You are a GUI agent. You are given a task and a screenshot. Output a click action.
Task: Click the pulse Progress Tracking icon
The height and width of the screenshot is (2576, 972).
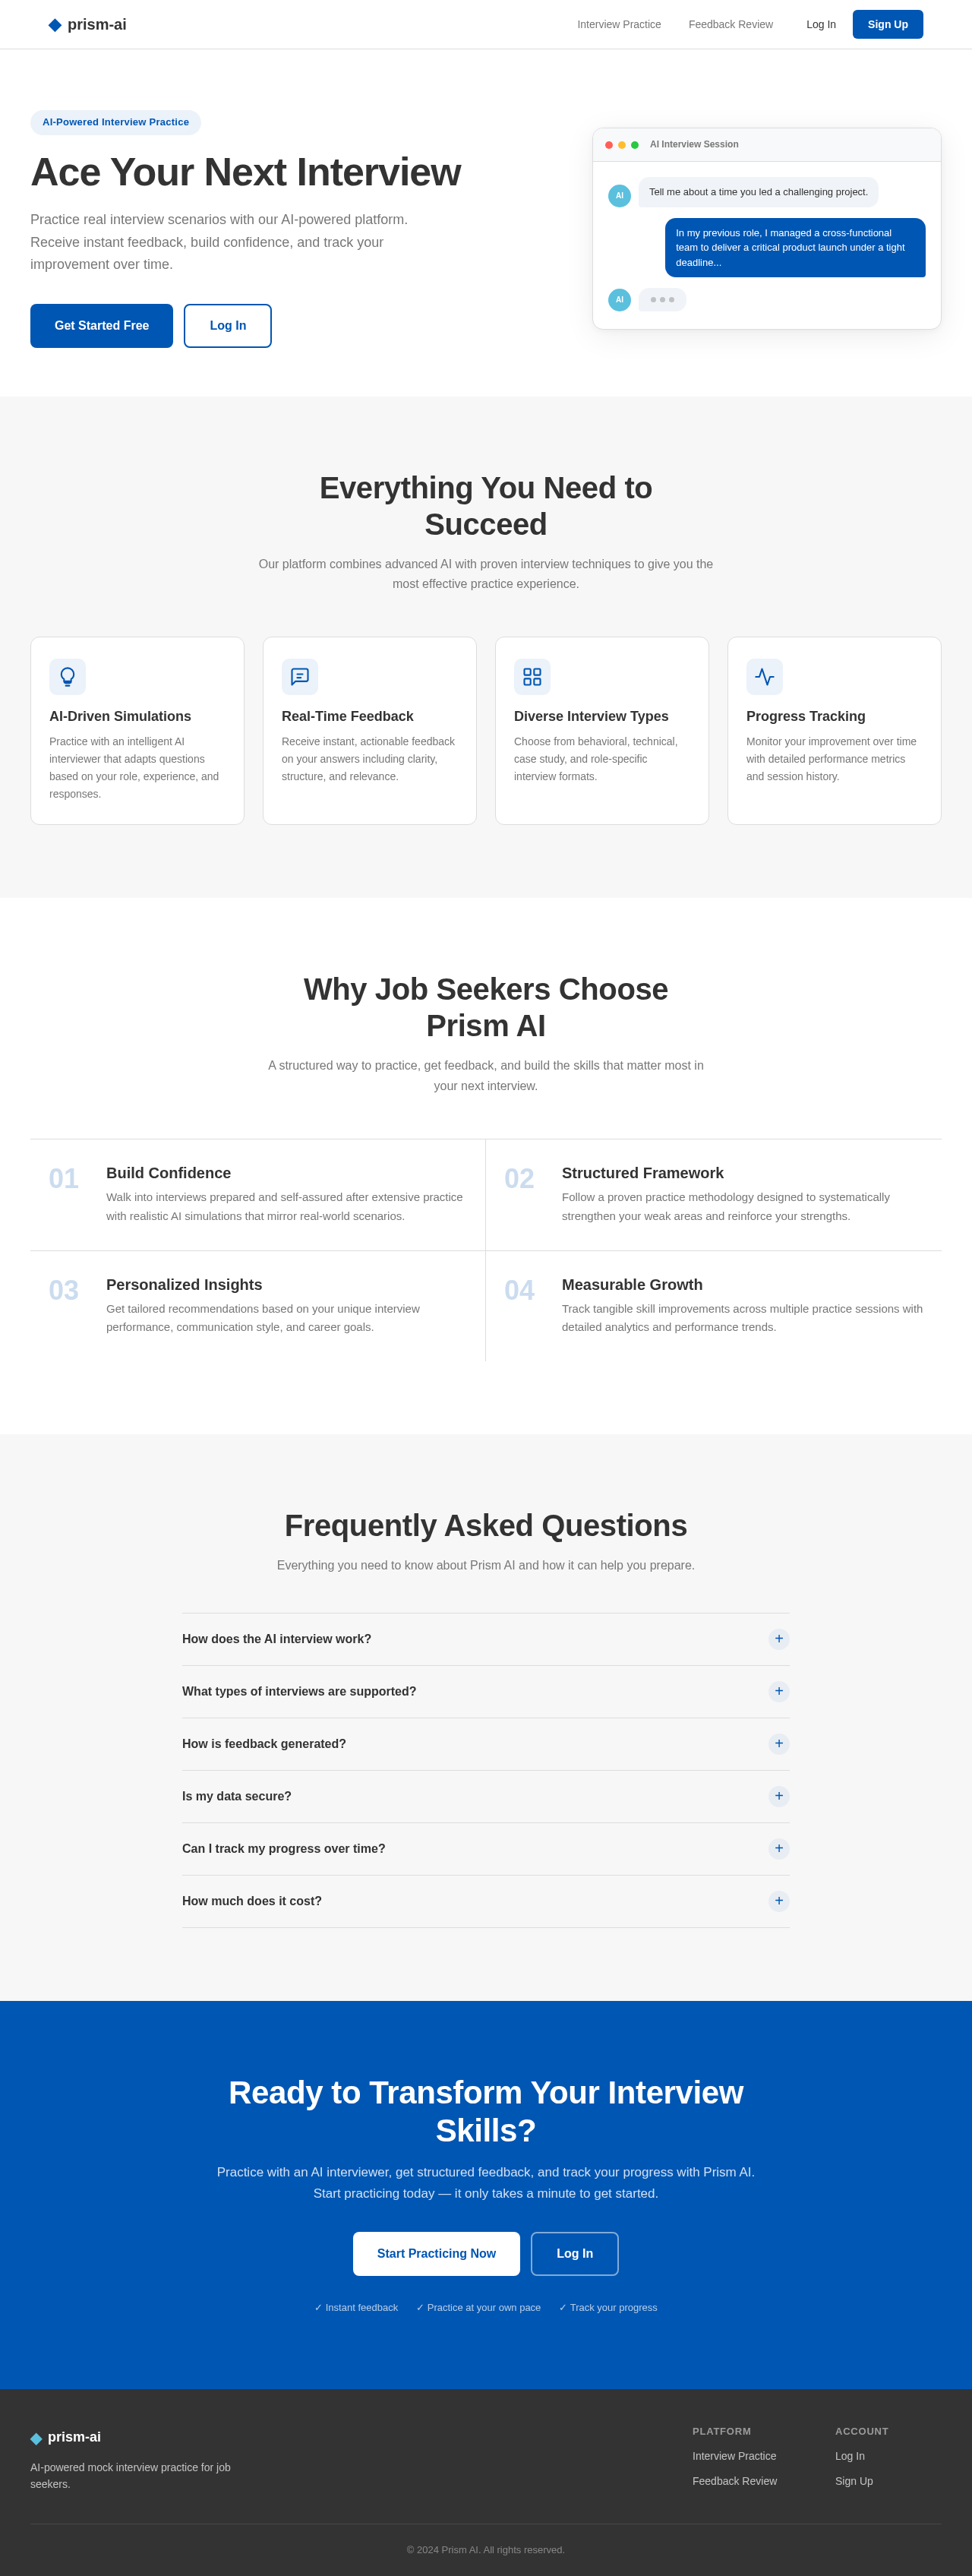point(764,677)
